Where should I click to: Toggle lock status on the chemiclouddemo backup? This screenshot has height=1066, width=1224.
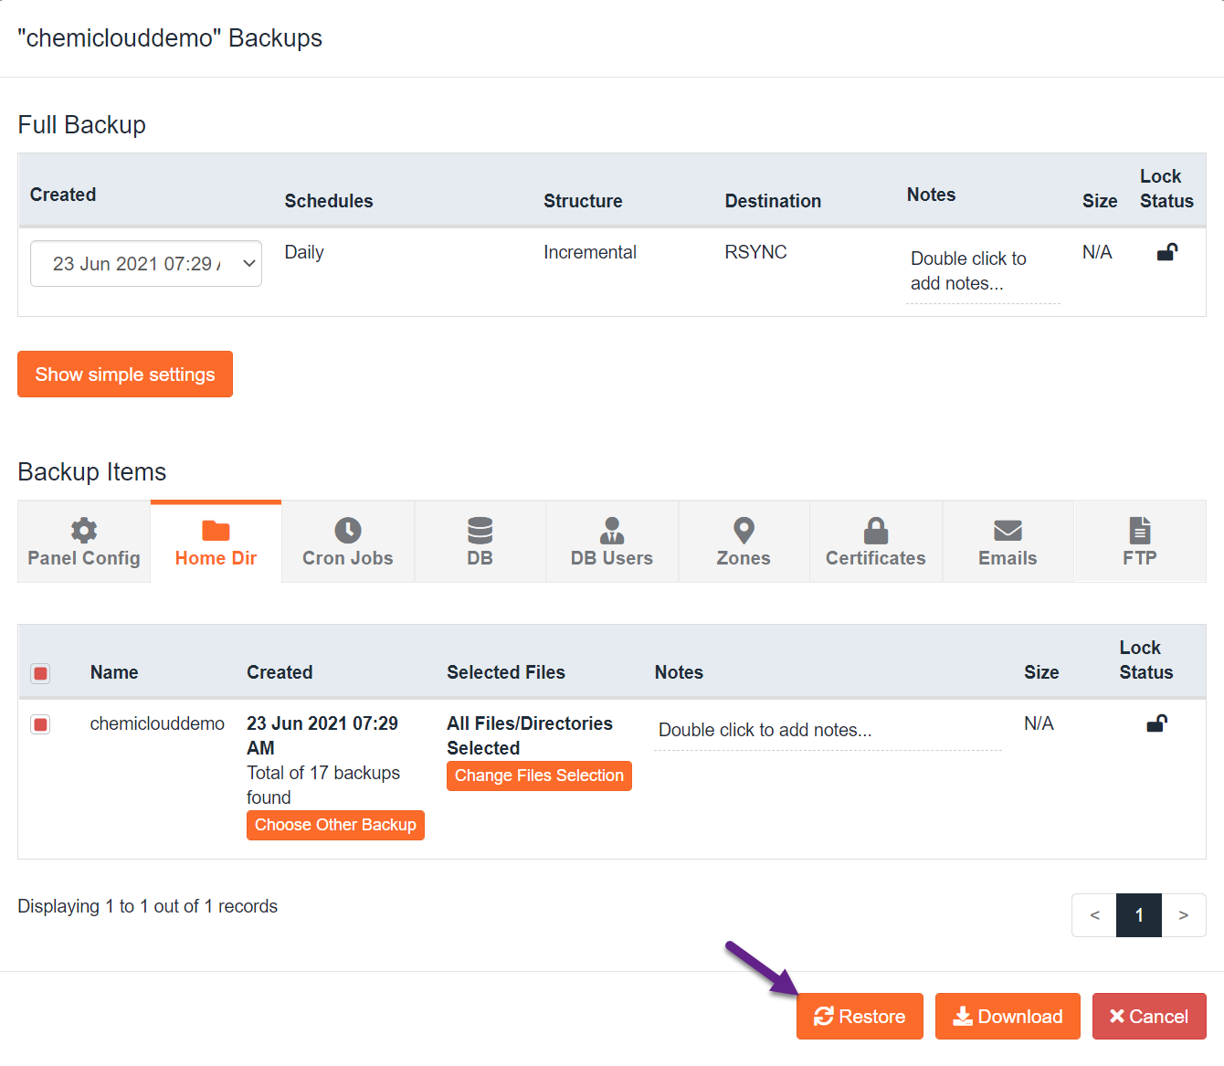tap(1156, 723)
